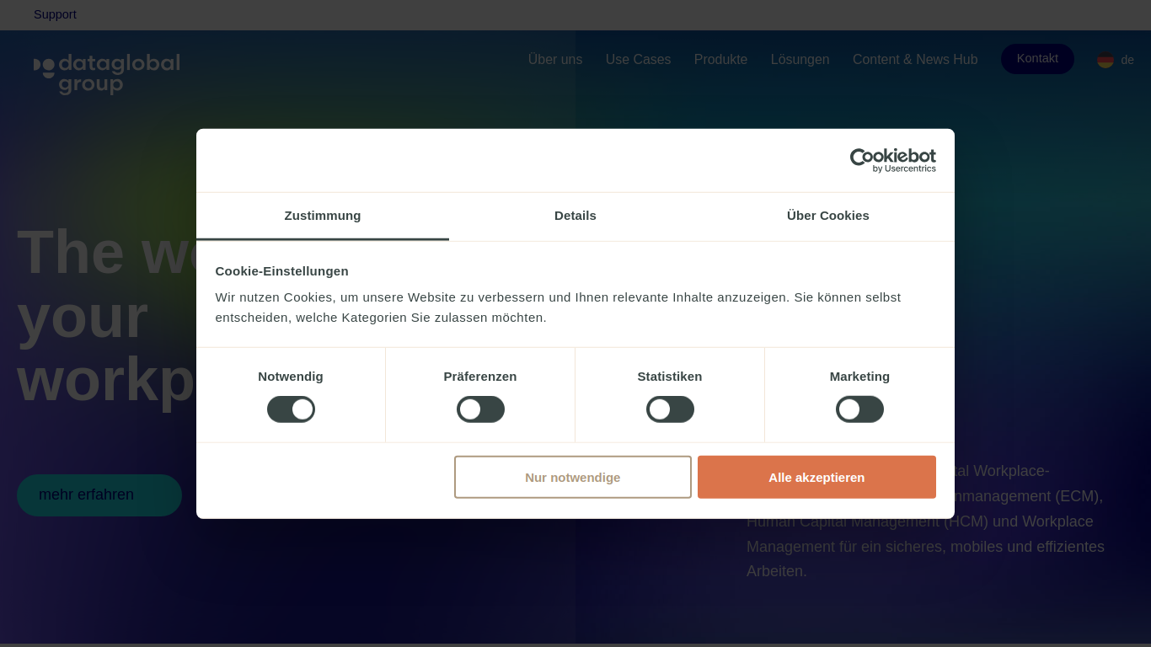
Task: Enable the Marketing cookie switch
Action: (x=859, y=409)
